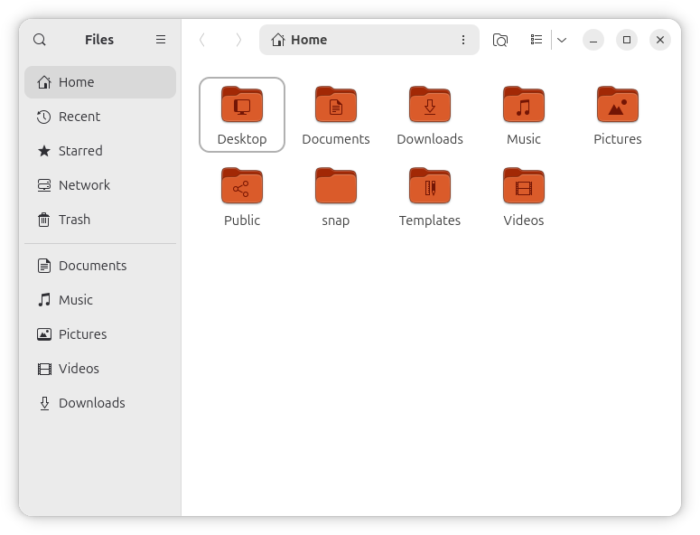
Task: Open Videos bookmark in the sidebar
Action: [x=100, y=369]
